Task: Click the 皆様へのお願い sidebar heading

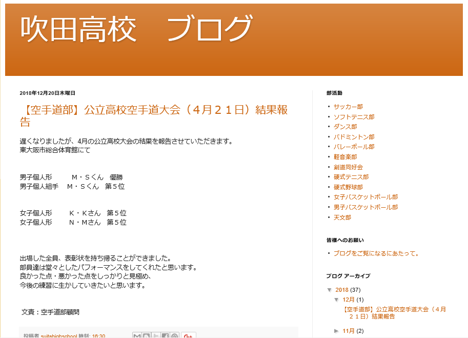Action: (x=345, y=240)
